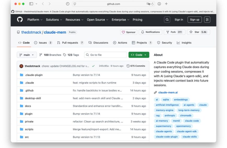Reload the page with refresh icon
The width and height of the screenshot is (227, 148).
click(x=153, y=4)
